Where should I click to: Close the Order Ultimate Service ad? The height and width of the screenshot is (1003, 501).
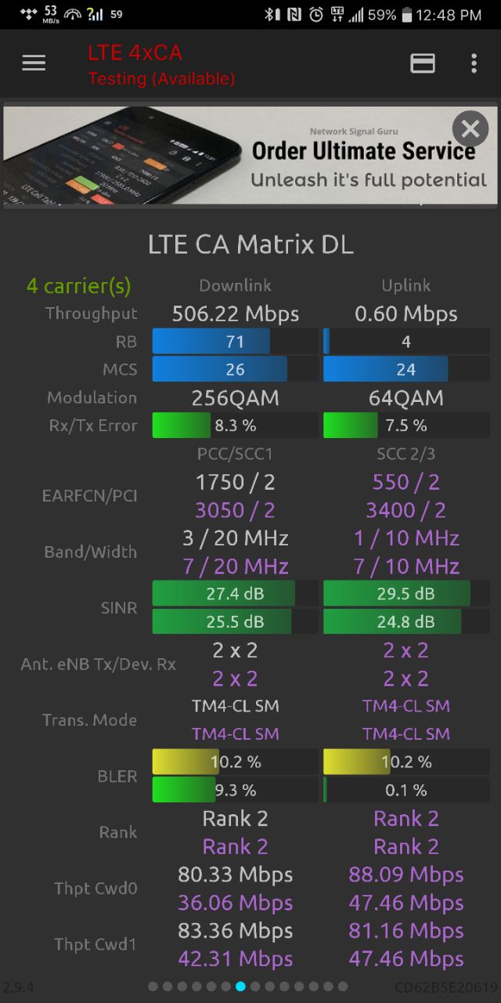pyautogui.click(x=470, y=129)
